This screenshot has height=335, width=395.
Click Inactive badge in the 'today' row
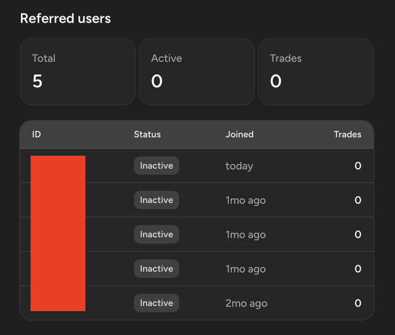(156, 166)
